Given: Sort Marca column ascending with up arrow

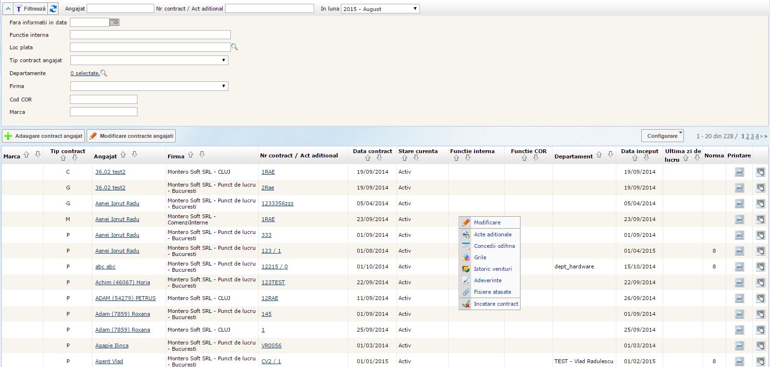Looking at the screenshot, I should tap(26, 155).
